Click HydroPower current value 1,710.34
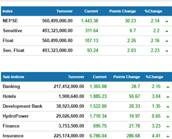172x139 pixels. 98,116
